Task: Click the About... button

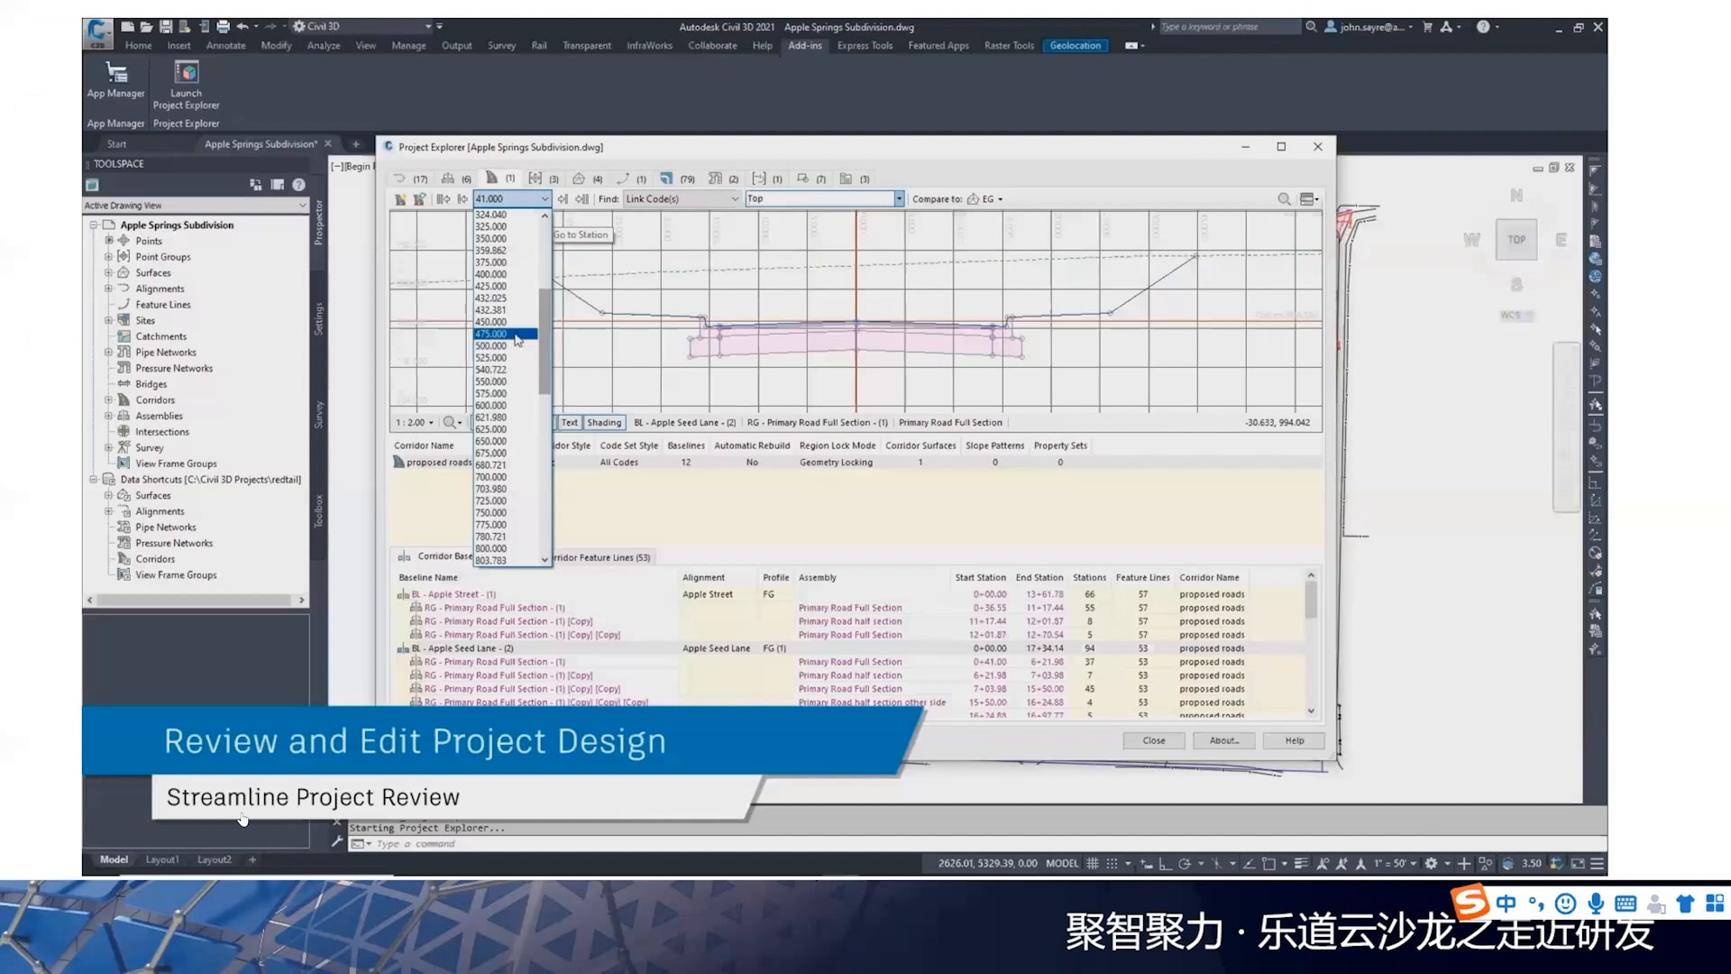Action: (1223, 740)
